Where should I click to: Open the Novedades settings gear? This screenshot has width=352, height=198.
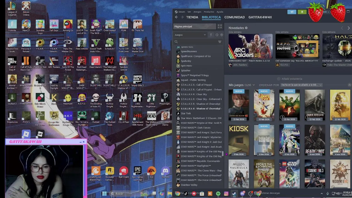coord(246,28)
